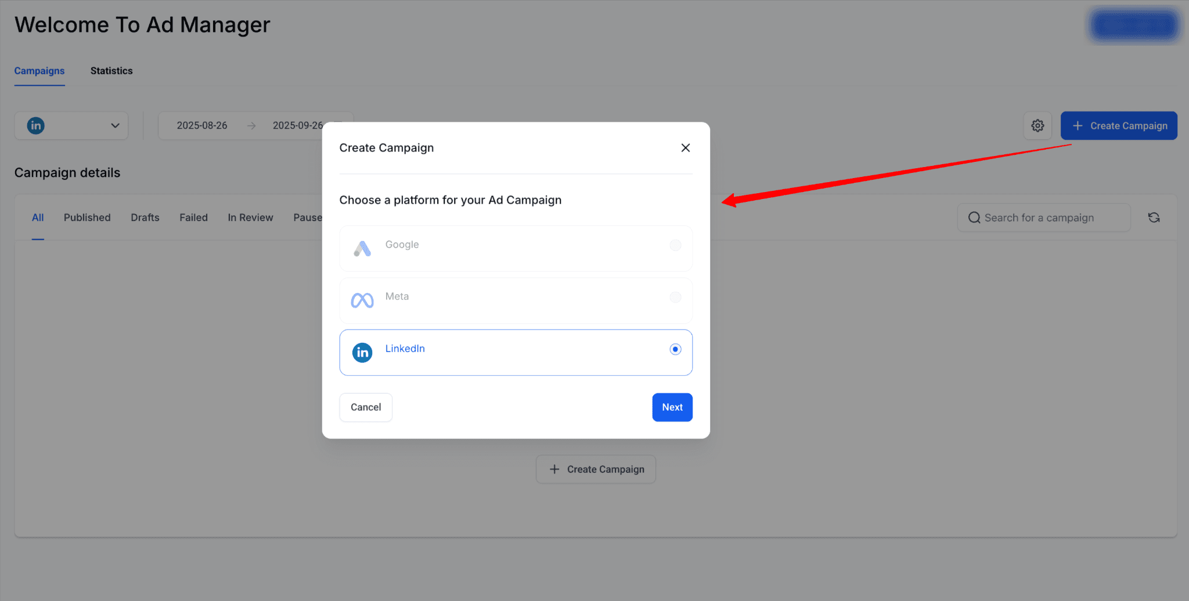Screen dimensions: 1189x601
Task: Click the blue Create Campaign button
Action: coord(1119,126)
